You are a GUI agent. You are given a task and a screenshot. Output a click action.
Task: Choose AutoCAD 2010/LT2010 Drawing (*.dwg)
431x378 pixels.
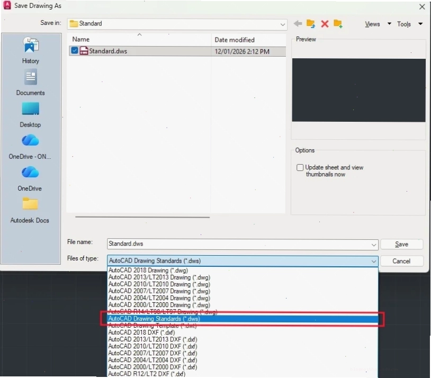[243, 284]
